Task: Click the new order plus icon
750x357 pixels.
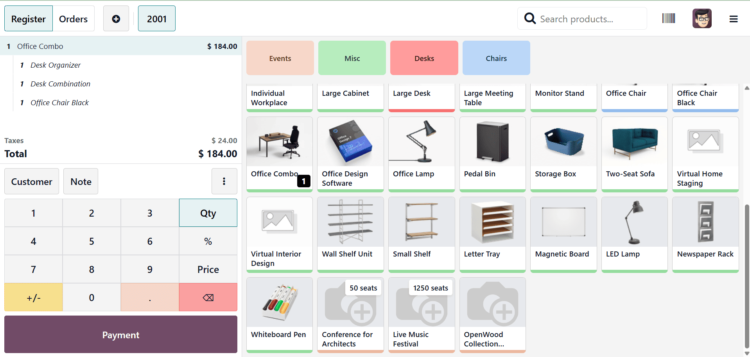Action: 116,19
